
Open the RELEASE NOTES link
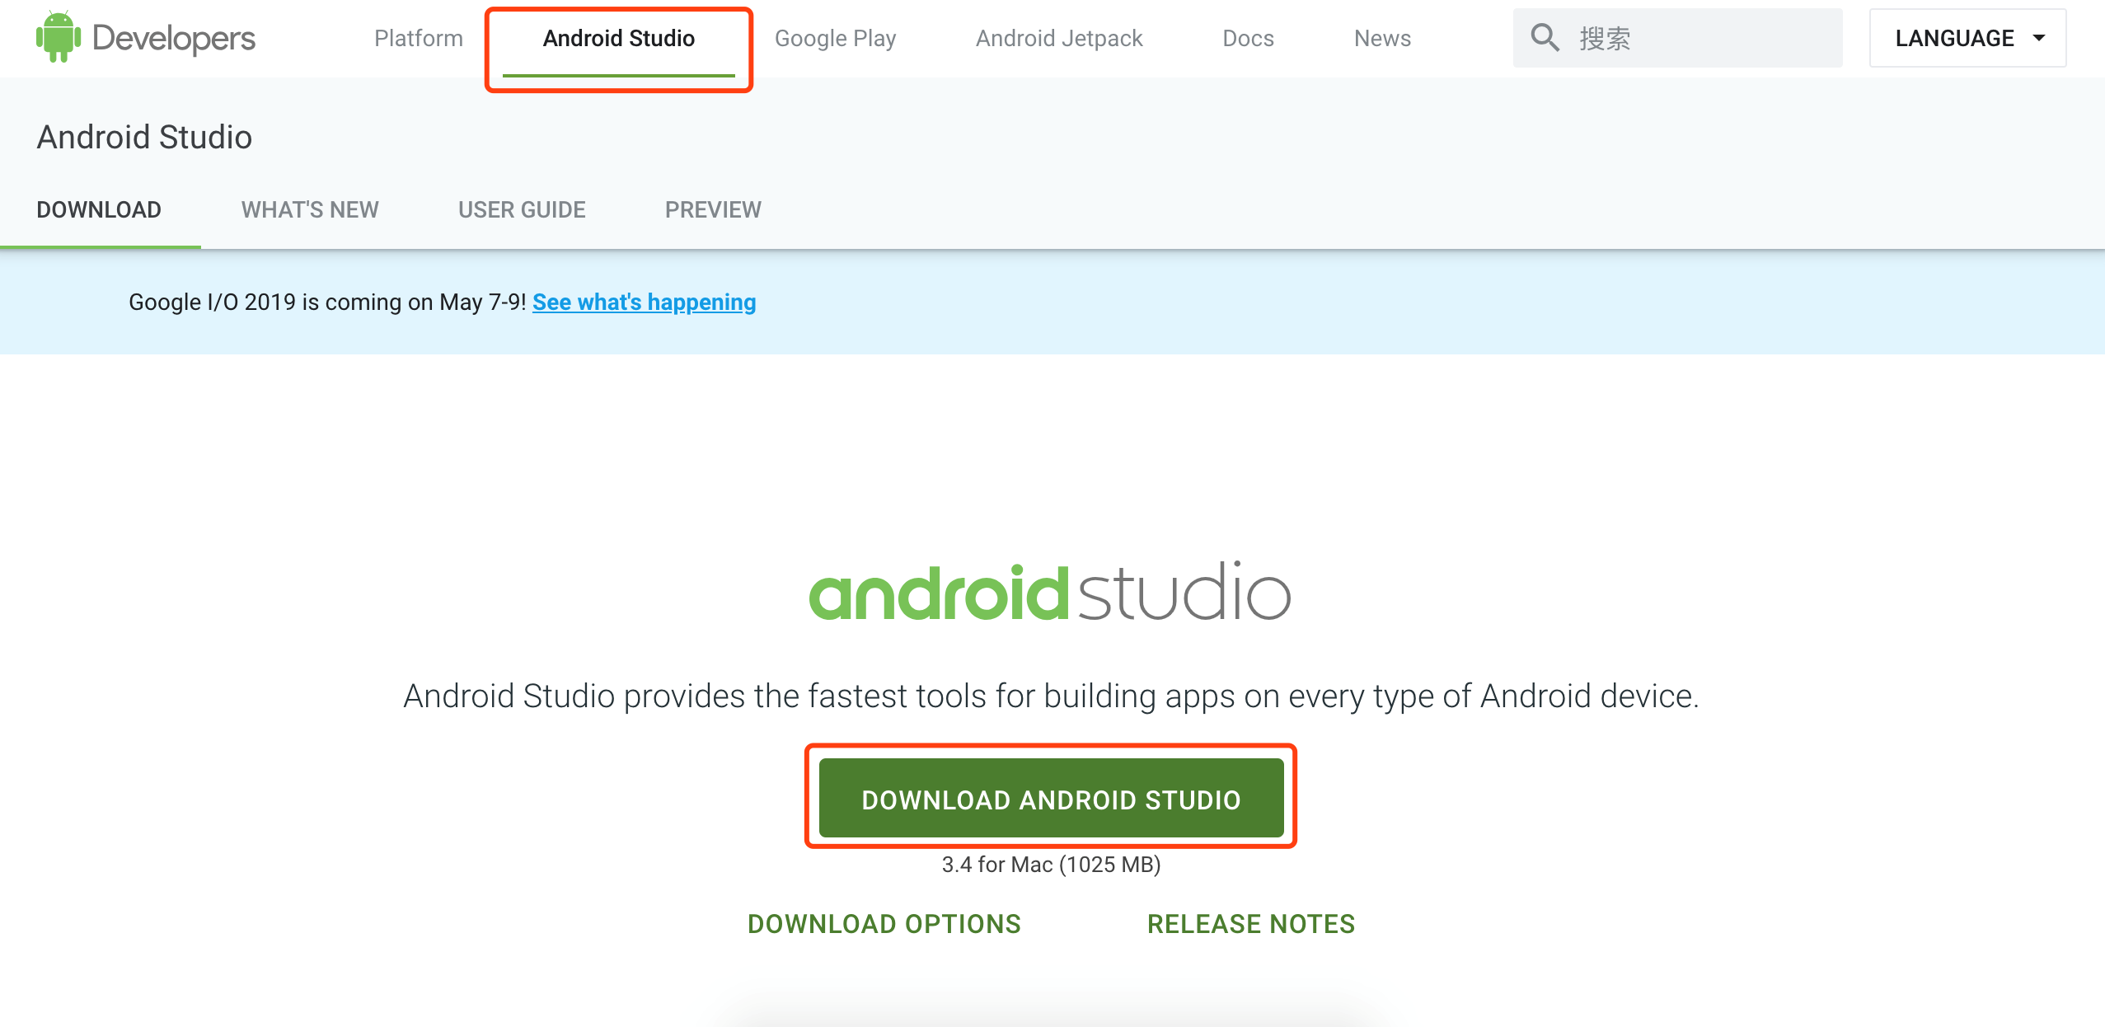coord(1250,924)
